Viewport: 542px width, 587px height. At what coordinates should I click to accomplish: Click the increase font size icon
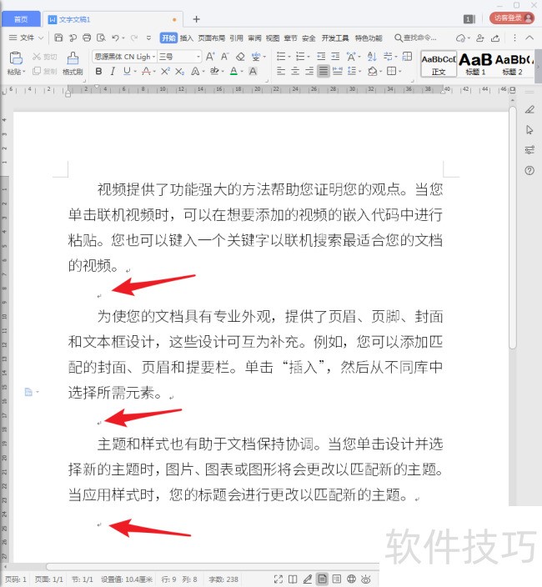(x=210, y=57)
